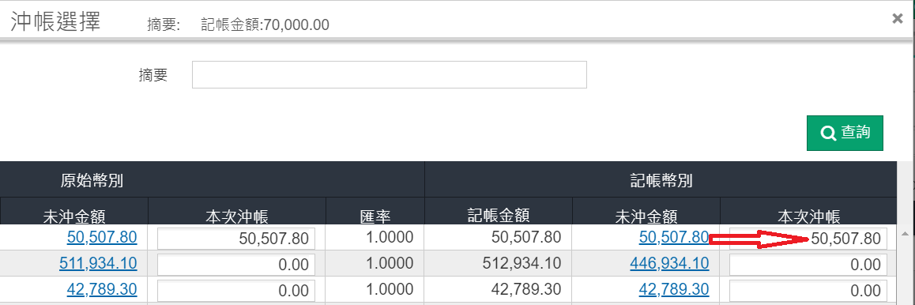Click the 原始幣別 group header
Viewport: 915px width, 305px height.
tap(92, 180)
